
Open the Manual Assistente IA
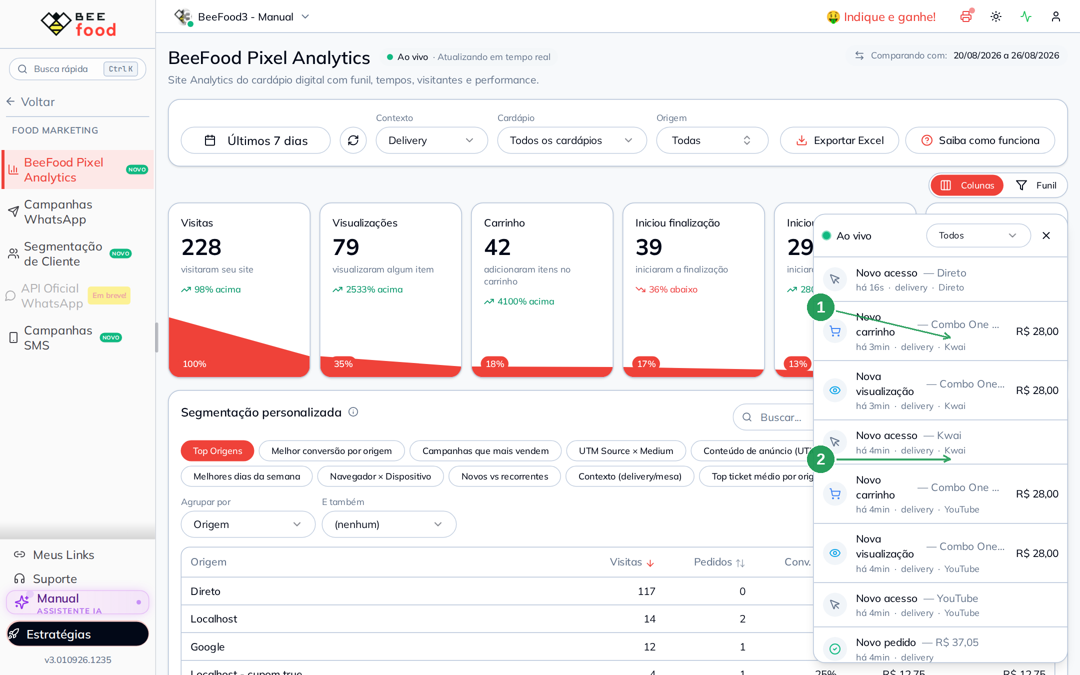click(77, 602)
